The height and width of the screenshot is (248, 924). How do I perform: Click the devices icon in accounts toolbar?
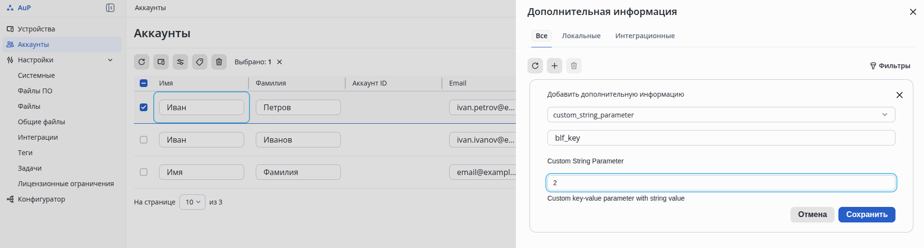(x=161, y=62)
